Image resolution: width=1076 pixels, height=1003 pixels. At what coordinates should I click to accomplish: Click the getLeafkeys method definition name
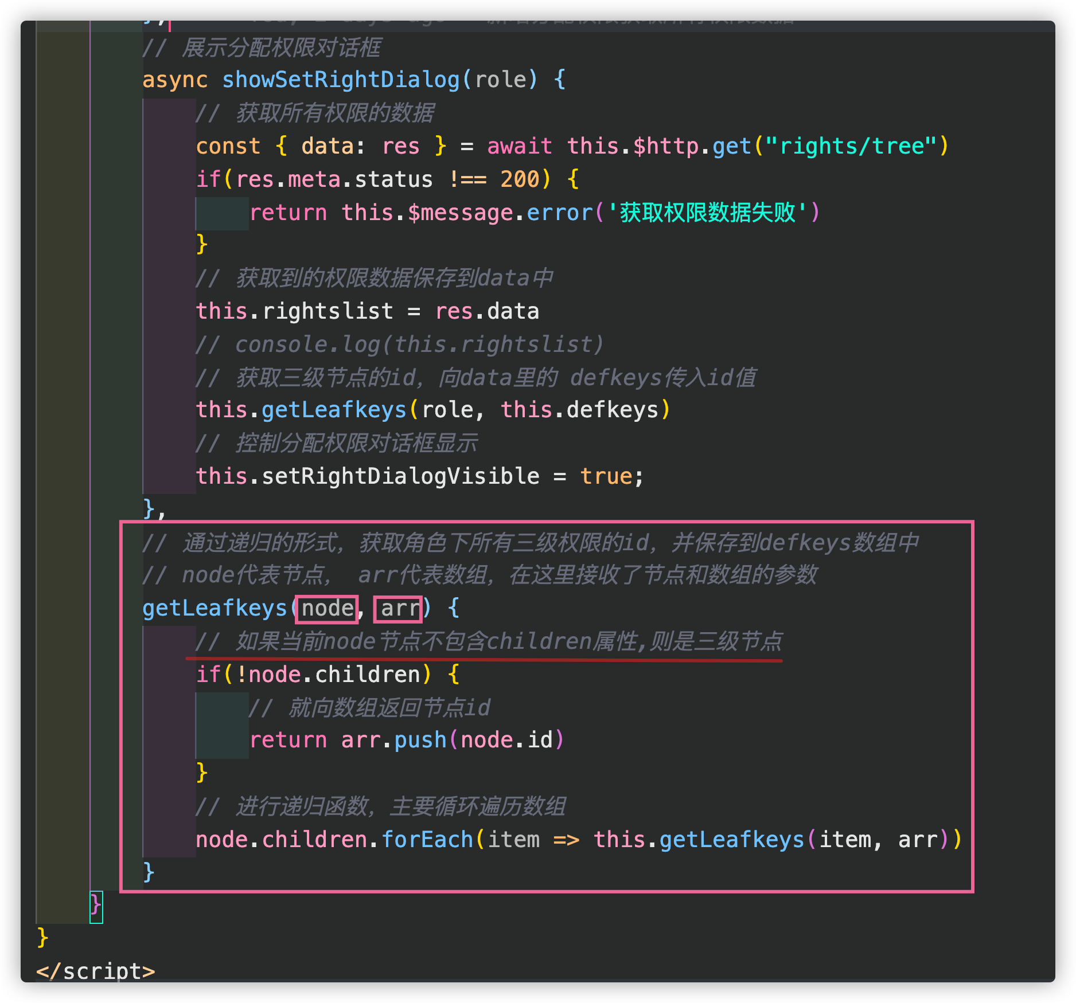(215, 608)
